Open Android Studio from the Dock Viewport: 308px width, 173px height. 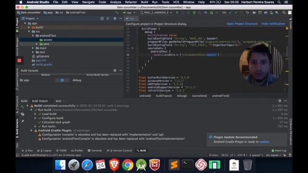click(x=141, y=165)
